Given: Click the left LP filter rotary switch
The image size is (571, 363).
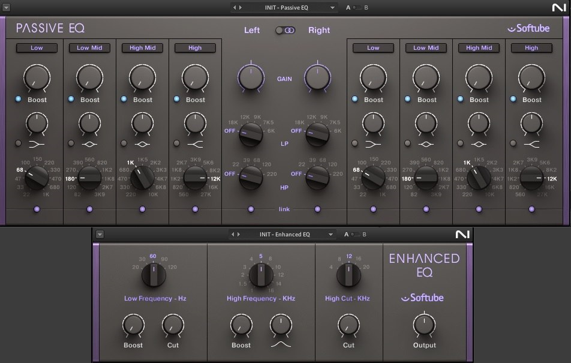Looking at the screenshot, I should point(251,134).
